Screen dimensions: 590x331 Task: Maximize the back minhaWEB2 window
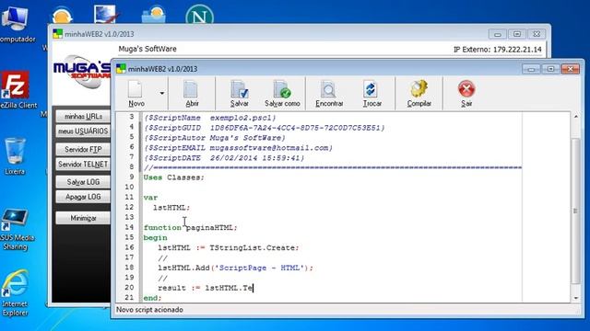(517, 34)
